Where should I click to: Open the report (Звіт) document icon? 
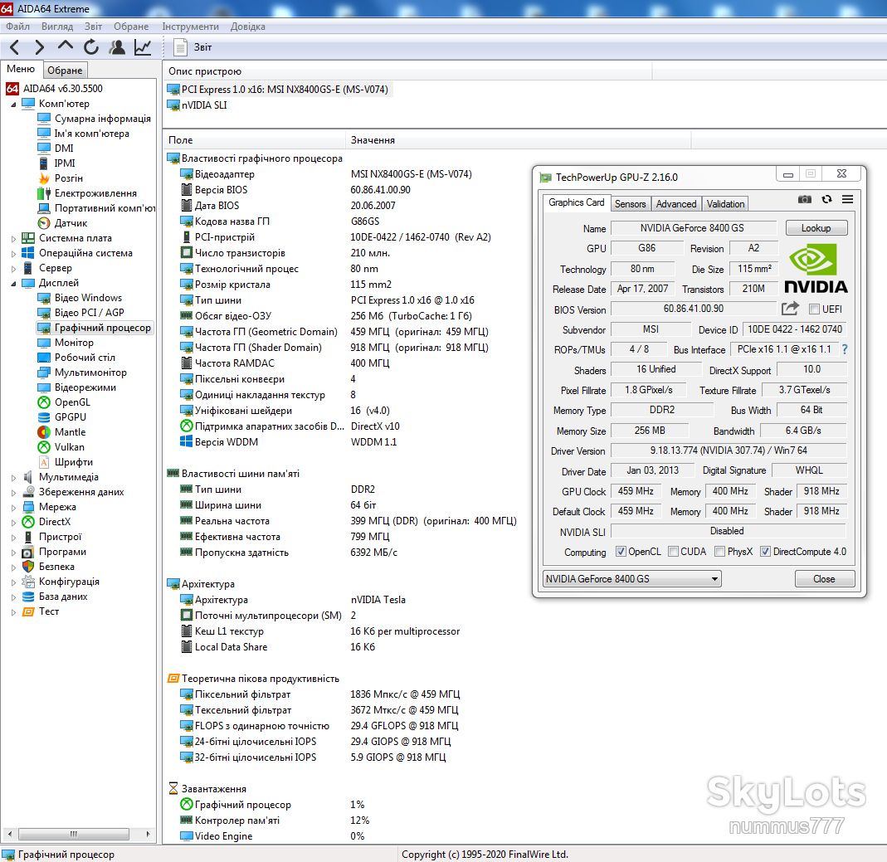pyautogui.click(x=180, y=47)
